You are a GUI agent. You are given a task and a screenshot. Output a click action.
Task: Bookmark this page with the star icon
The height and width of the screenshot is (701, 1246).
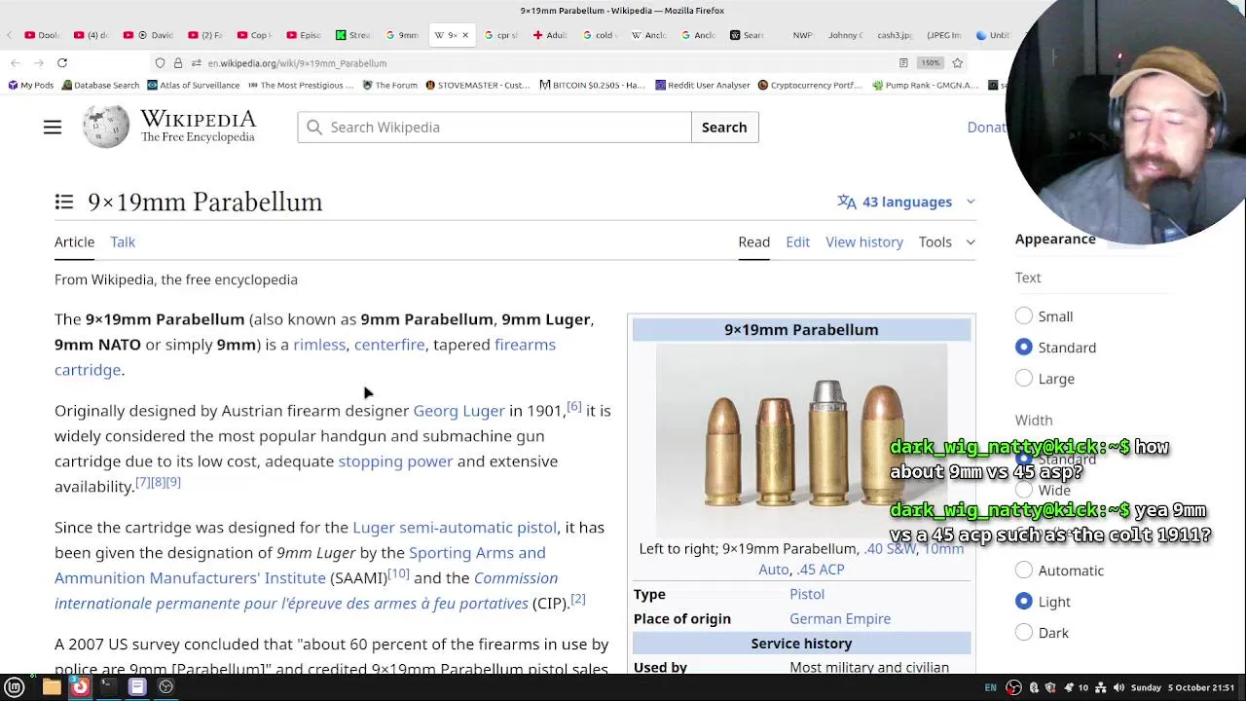[958, 63]
